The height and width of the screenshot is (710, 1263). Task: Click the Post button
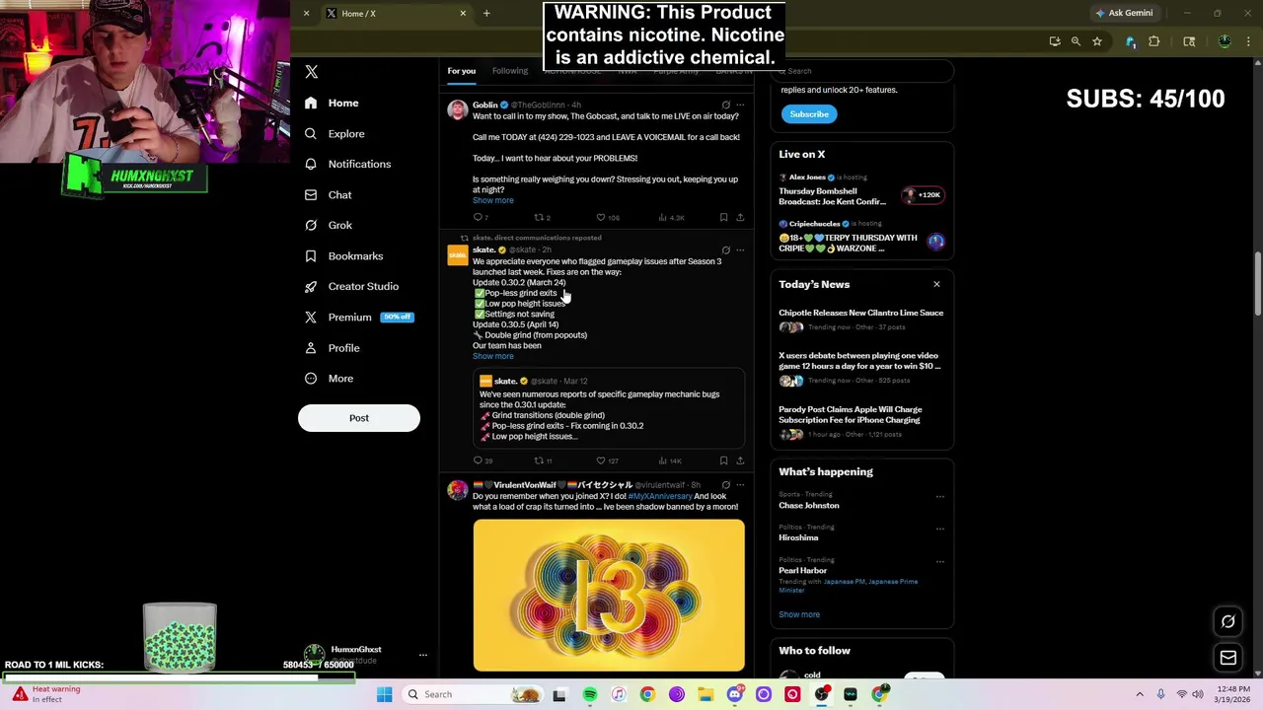[x=359, y=418]
